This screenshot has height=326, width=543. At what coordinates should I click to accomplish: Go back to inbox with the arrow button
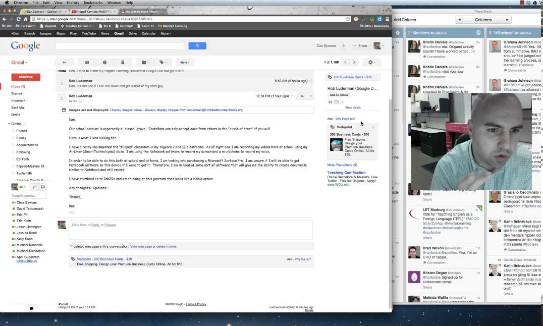click(x=64, y=63)
